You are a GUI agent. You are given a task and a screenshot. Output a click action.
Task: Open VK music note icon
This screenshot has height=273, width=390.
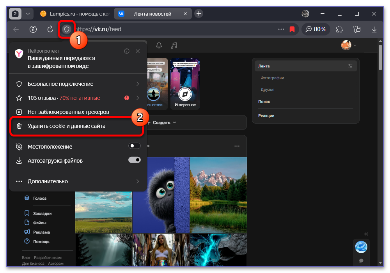[x=174, y=46]
